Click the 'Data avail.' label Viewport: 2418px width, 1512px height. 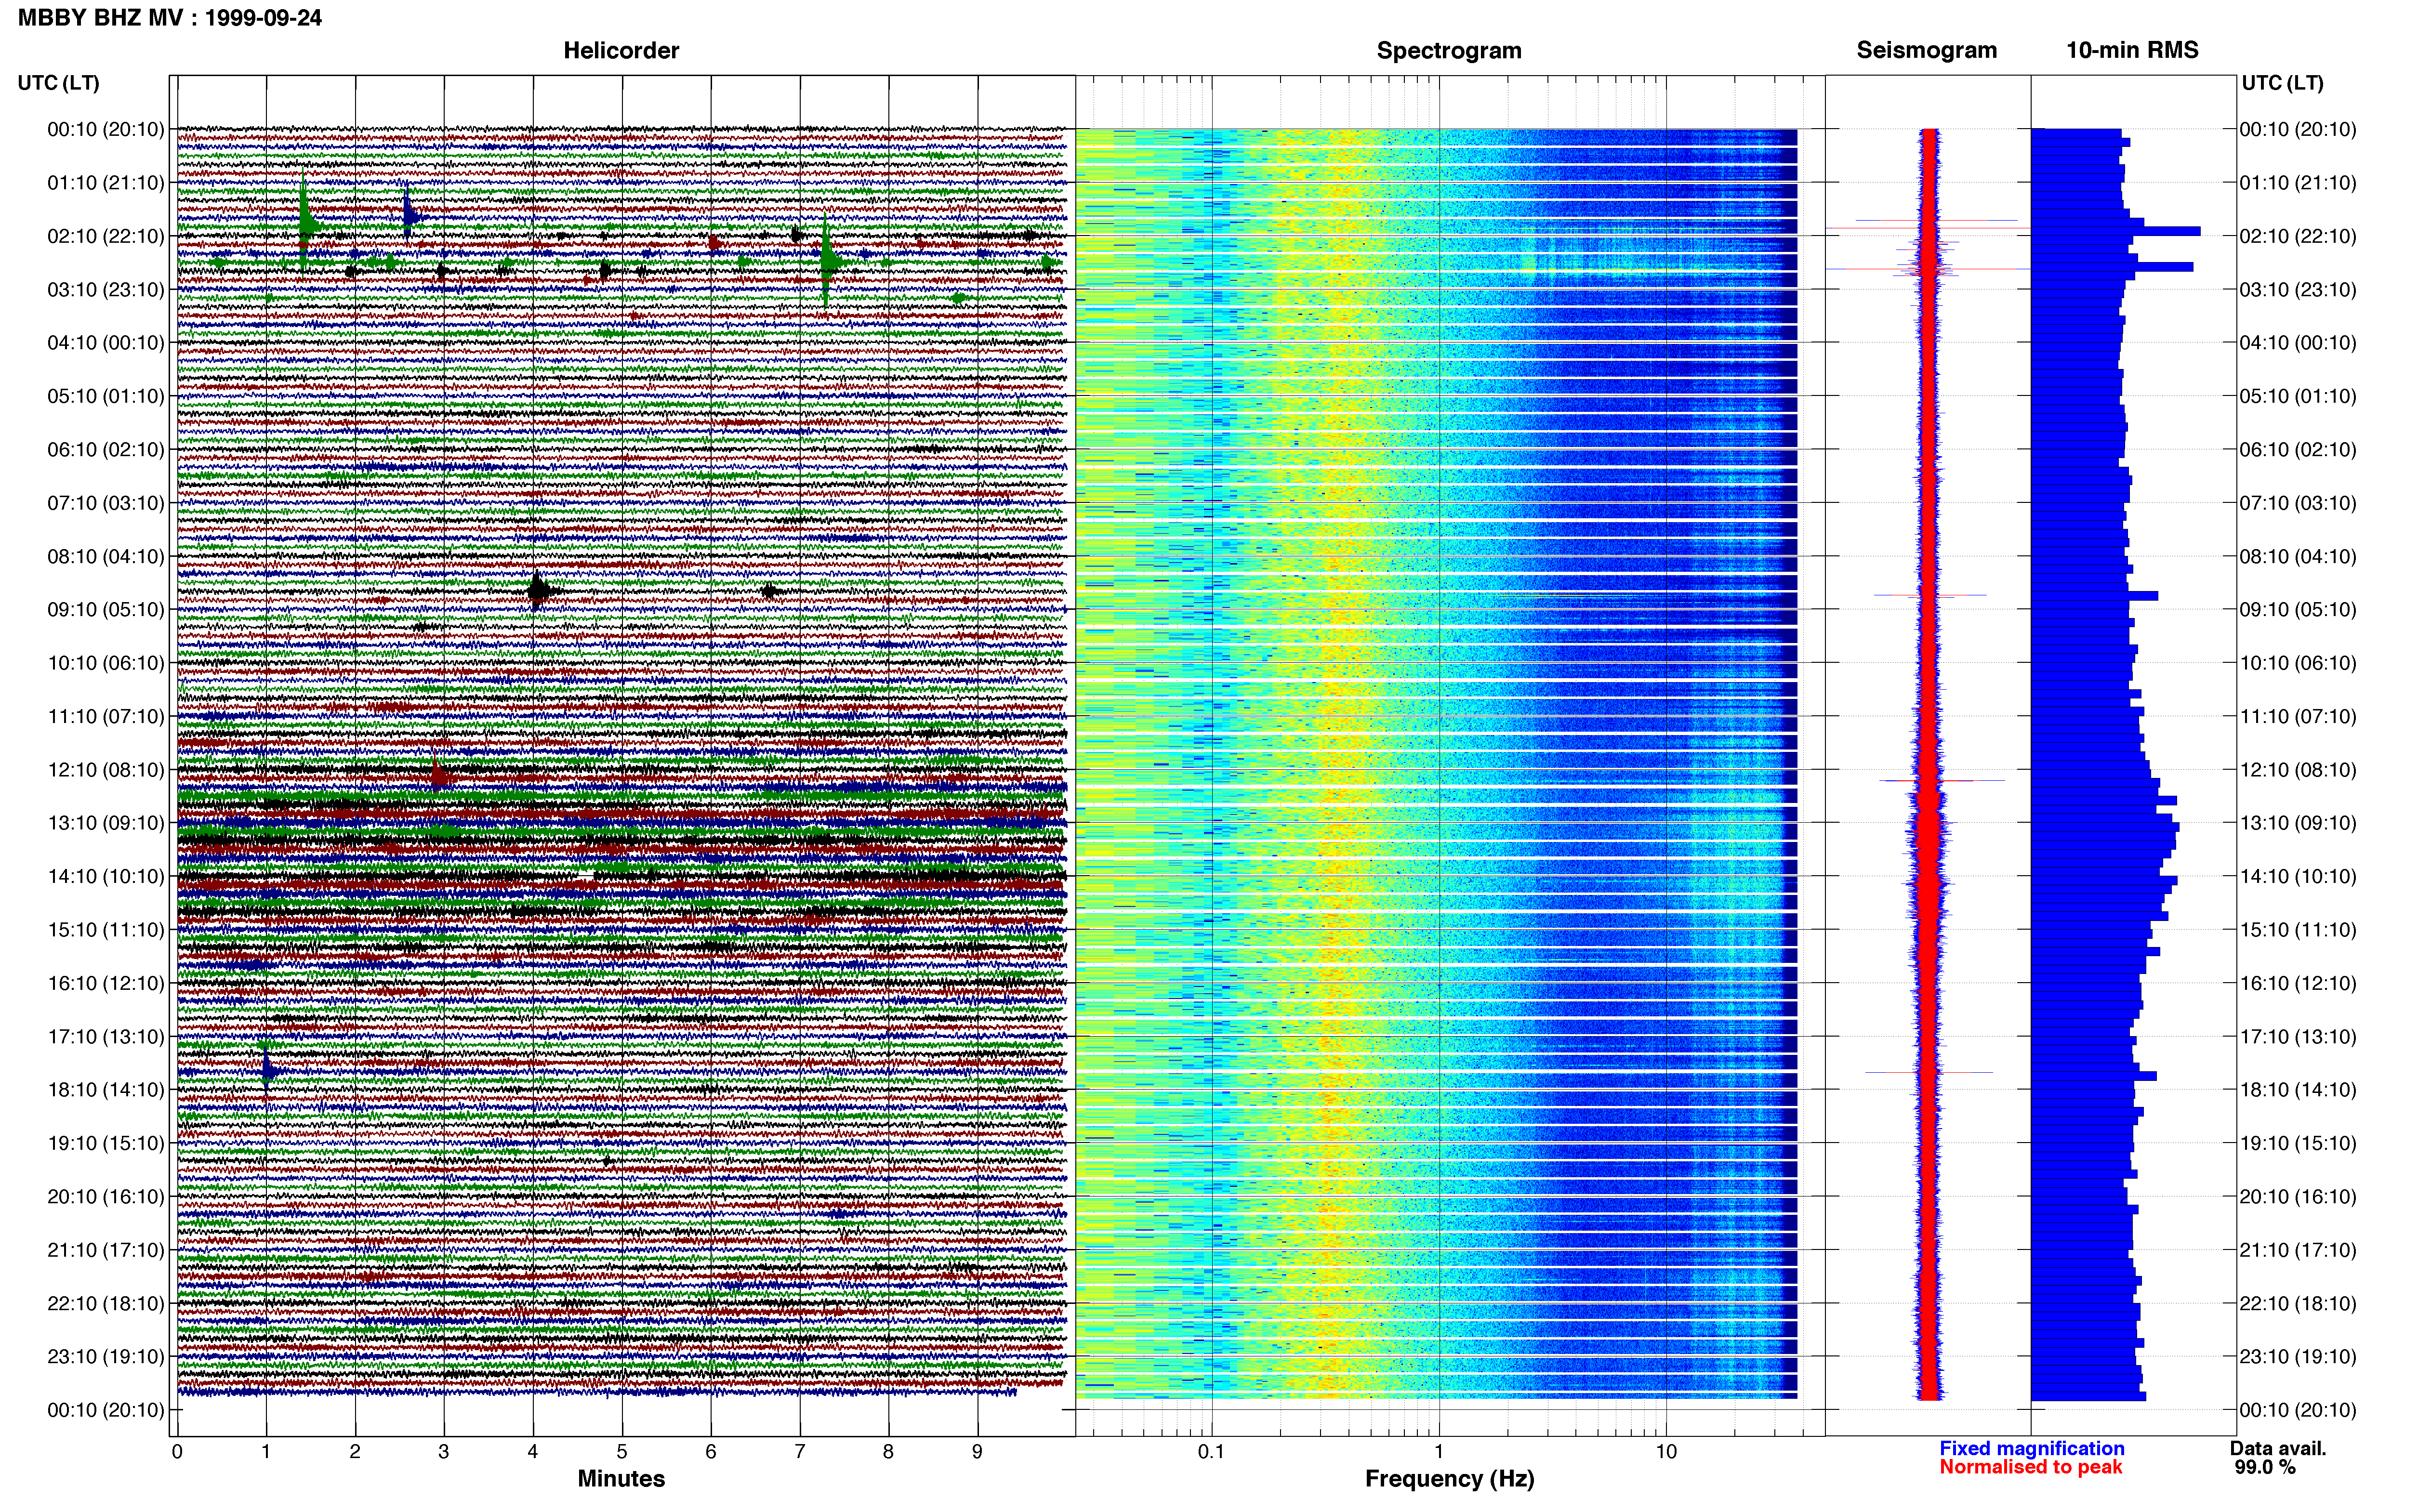coord(2278,1448)
